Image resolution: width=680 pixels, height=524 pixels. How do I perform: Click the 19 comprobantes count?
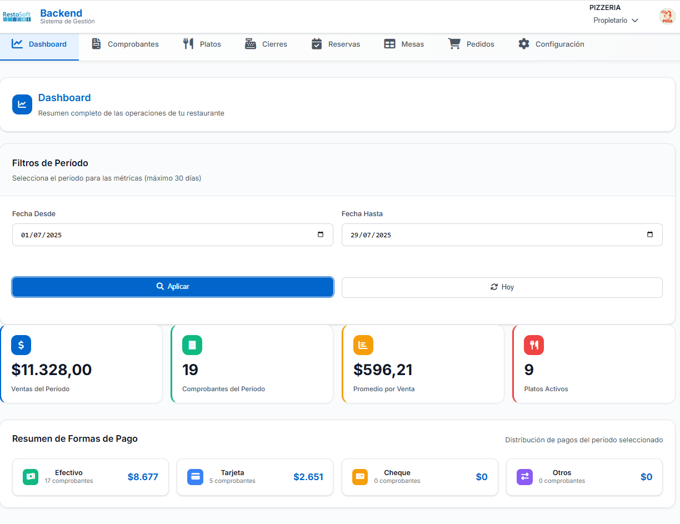point(191,370)
